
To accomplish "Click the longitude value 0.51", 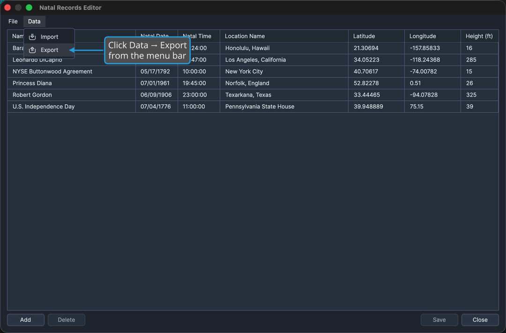I will coord(415,83).
